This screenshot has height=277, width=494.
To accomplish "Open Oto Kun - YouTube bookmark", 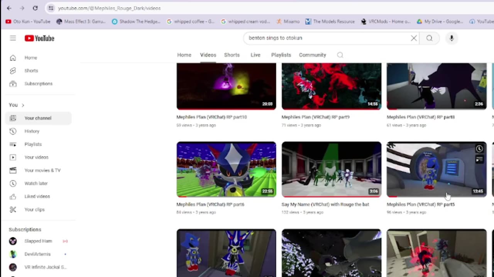I will point(28,22).
